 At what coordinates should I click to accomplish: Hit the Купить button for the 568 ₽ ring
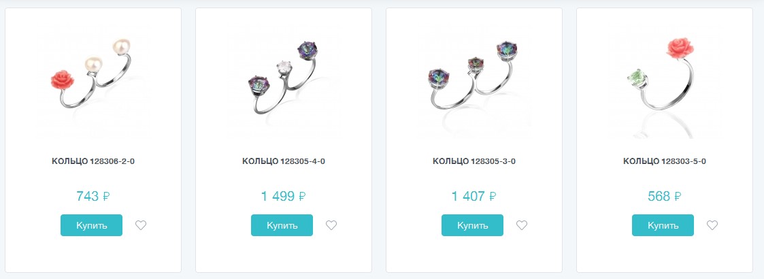tap(663, 225)
